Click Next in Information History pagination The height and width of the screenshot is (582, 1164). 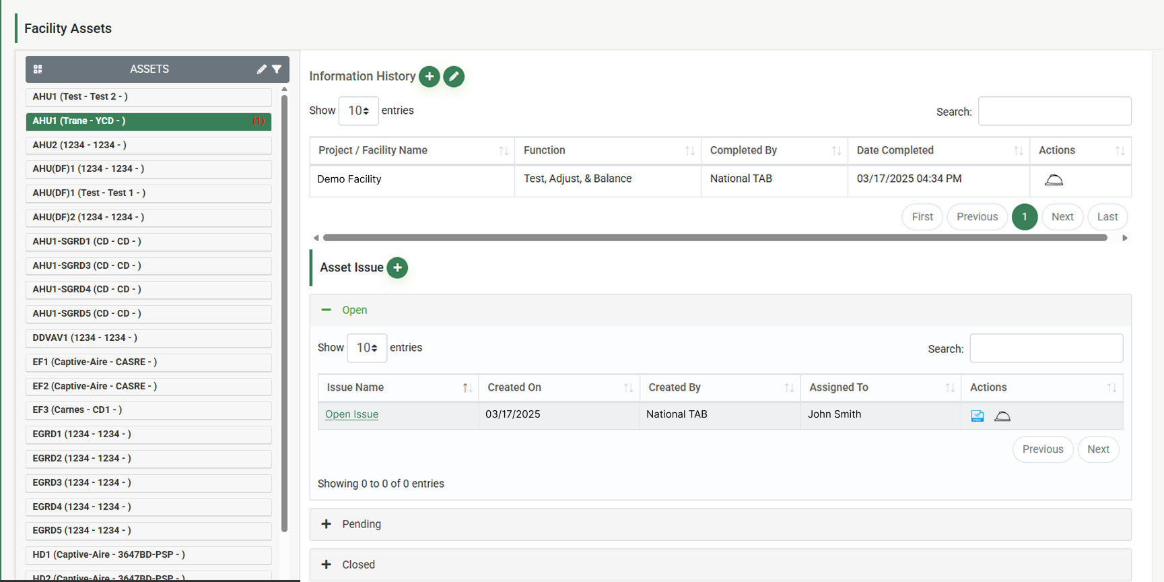click(x=1062, y=217)
